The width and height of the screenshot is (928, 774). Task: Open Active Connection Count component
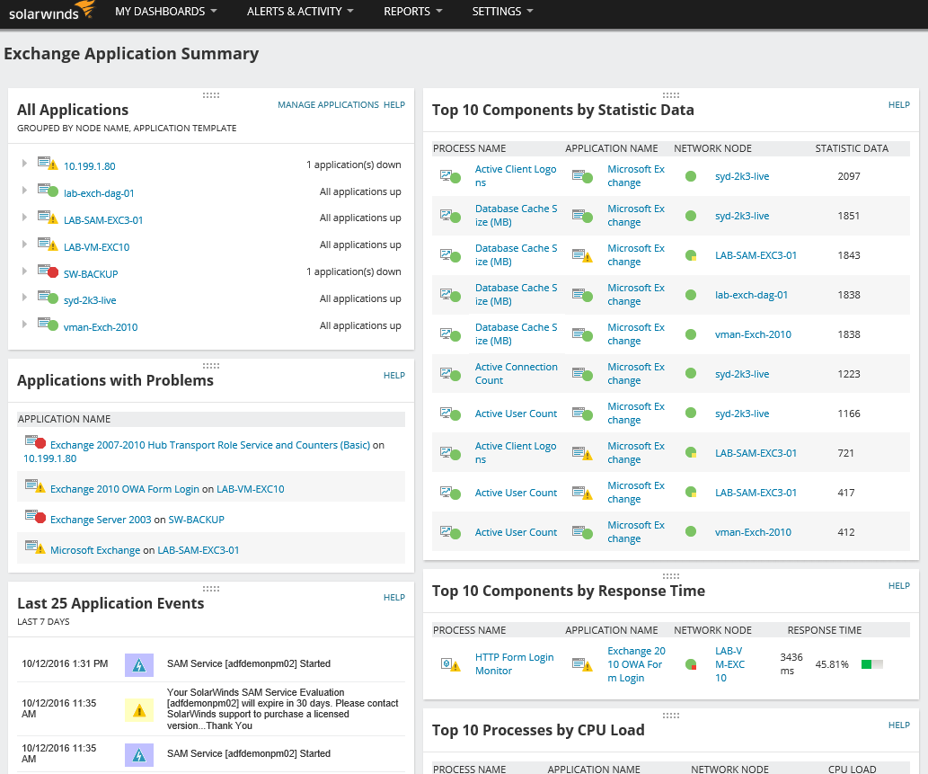[516, 374]
